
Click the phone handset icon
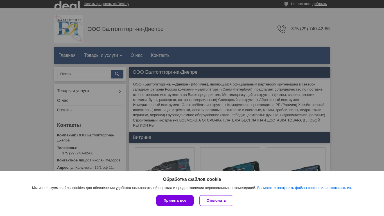pyautogui.click(x=282, y=29)
